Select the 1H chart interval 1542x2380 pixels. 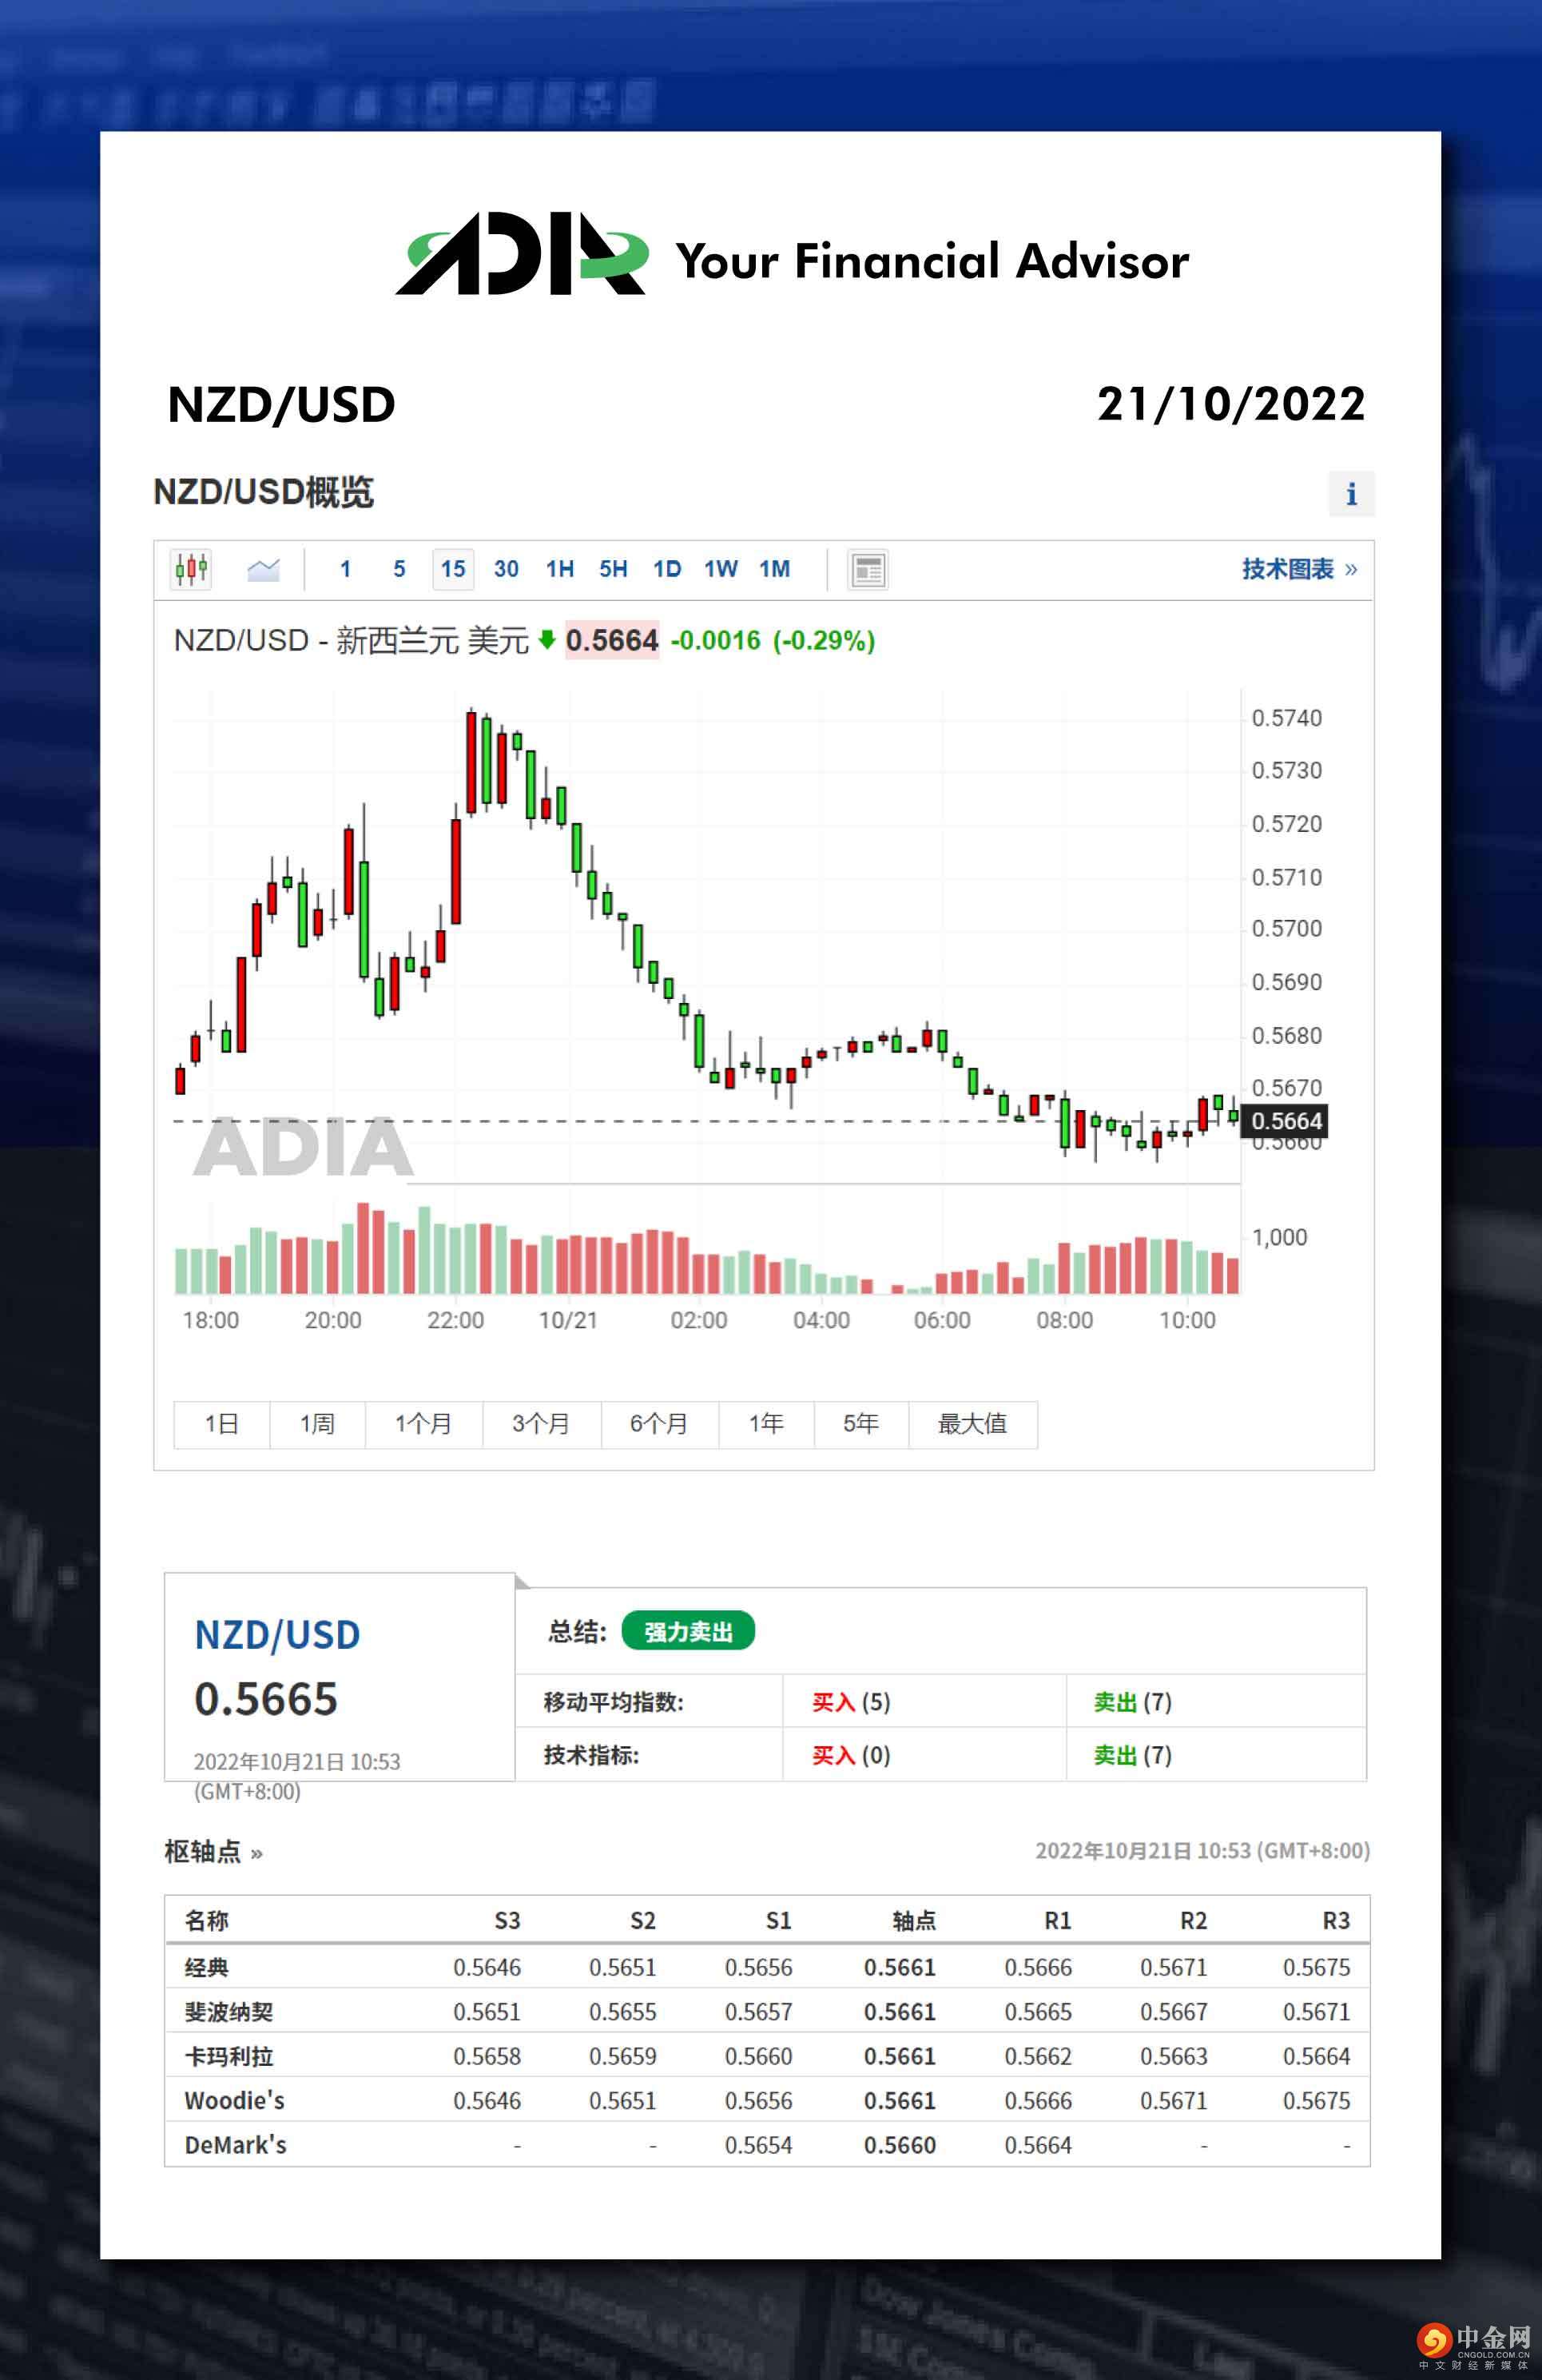coord(560,569)
